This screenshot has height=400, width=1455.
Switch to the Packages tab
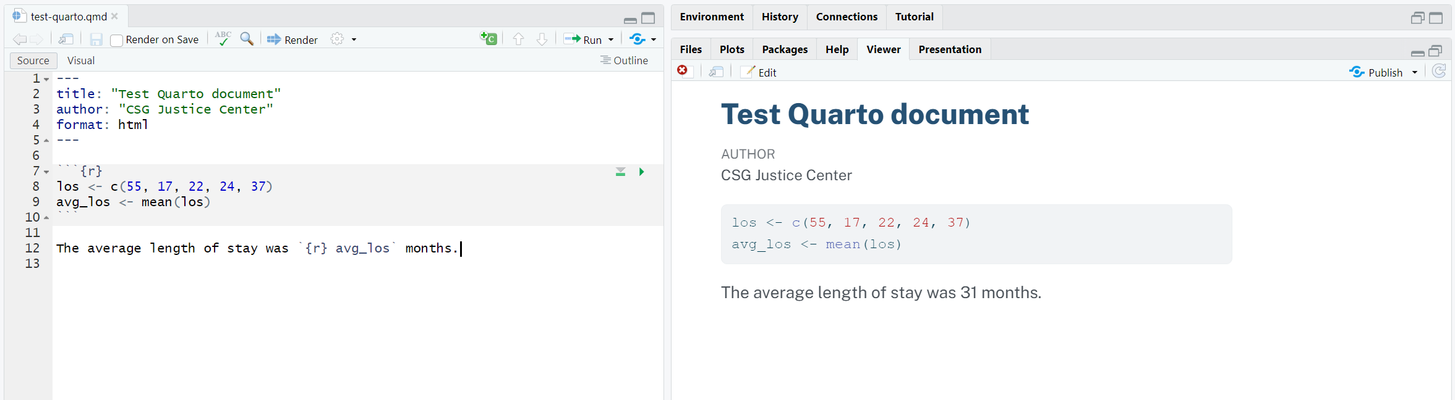tap(785, 49)
